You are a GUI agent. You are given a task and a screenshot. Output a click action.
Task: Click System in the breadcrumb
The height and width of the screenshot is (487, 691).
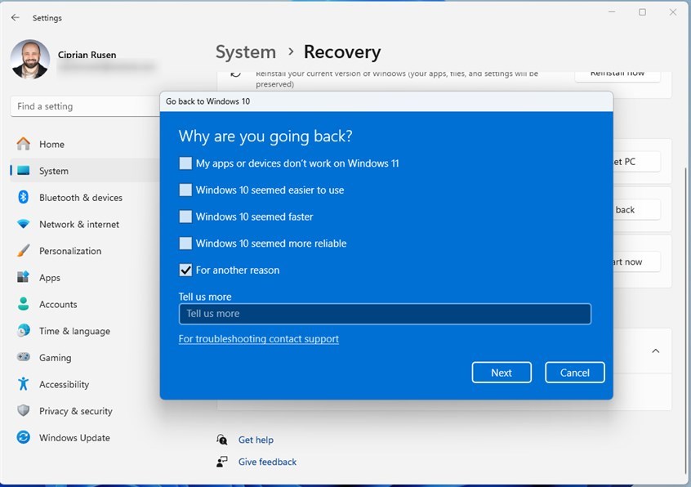click(246, 52)
